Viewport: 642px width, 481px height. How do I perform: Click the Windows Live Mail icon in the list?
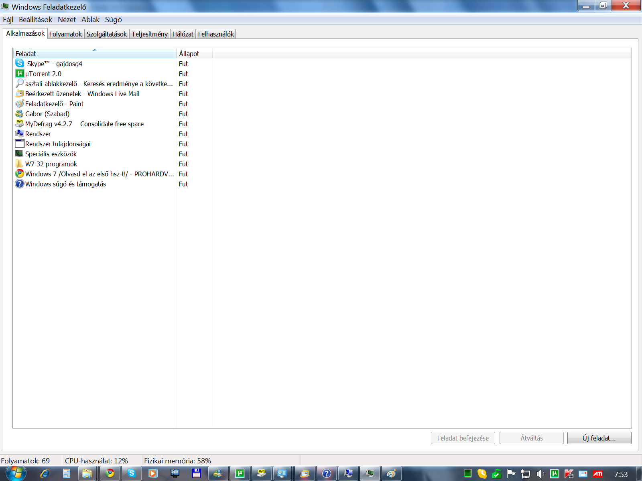[20, 93]
